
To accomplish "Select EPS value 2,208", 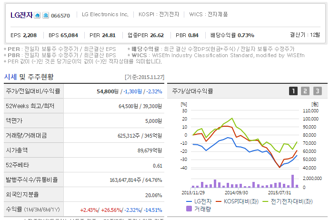I will click(30, 35).
